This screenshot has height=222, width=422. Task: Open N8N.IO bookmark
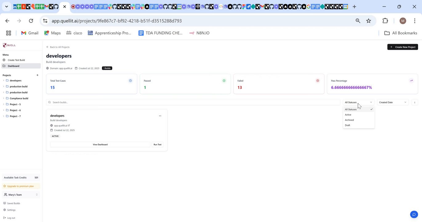click(x=199, y=33)
